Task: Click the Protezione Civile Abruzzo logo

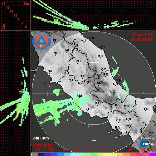Action: [41, 41]
